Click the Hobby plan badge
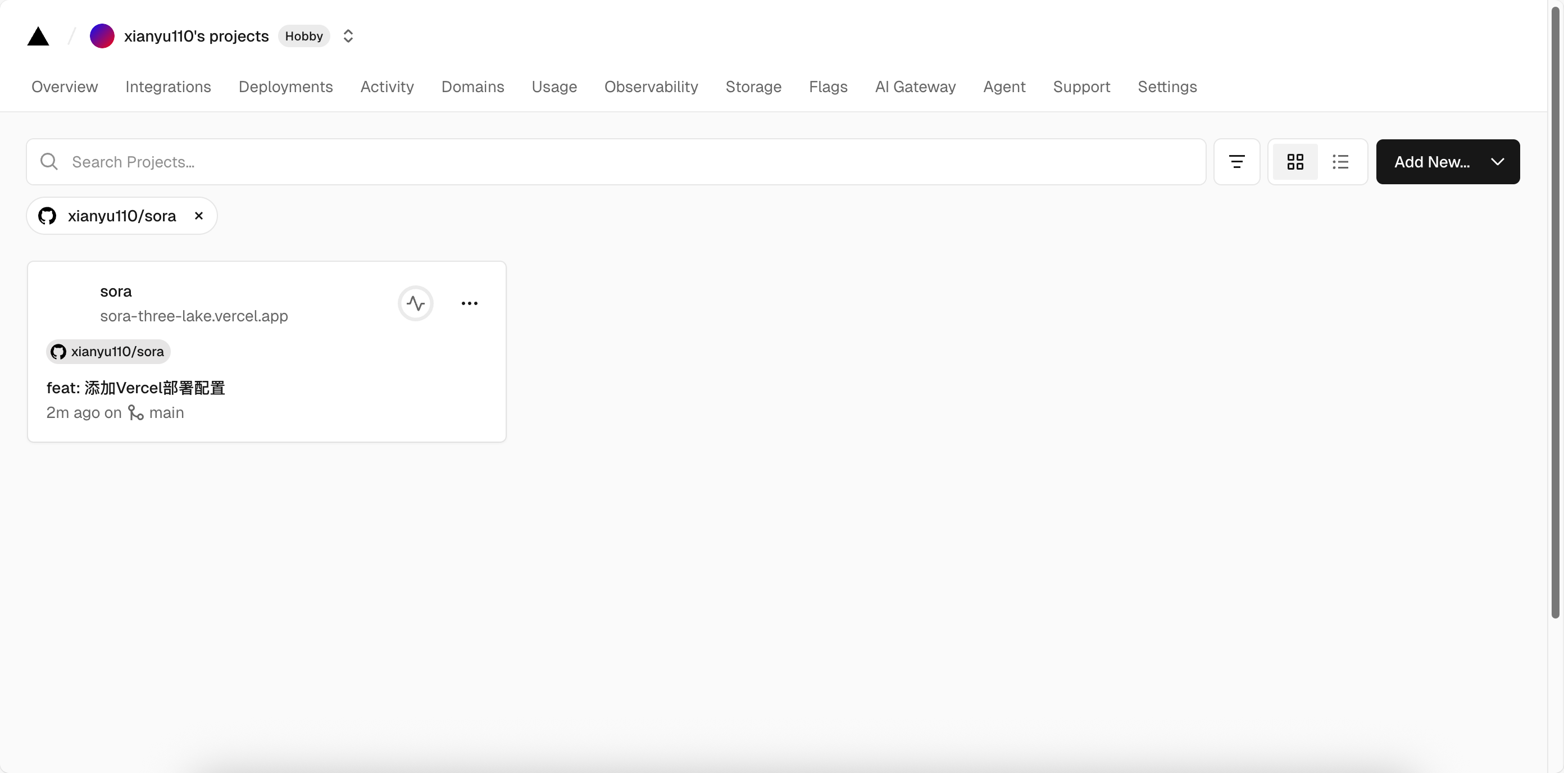 303,37
